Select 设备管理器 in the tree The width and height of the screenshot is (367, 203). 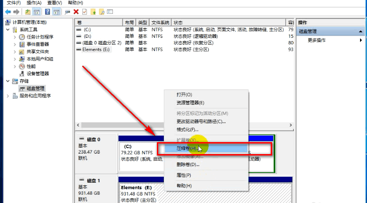point(37,73)
